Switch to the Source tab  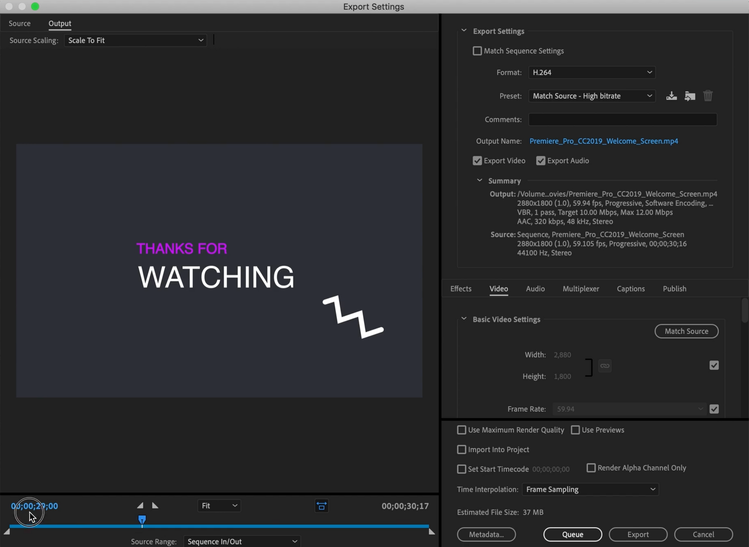coord(19,24)
